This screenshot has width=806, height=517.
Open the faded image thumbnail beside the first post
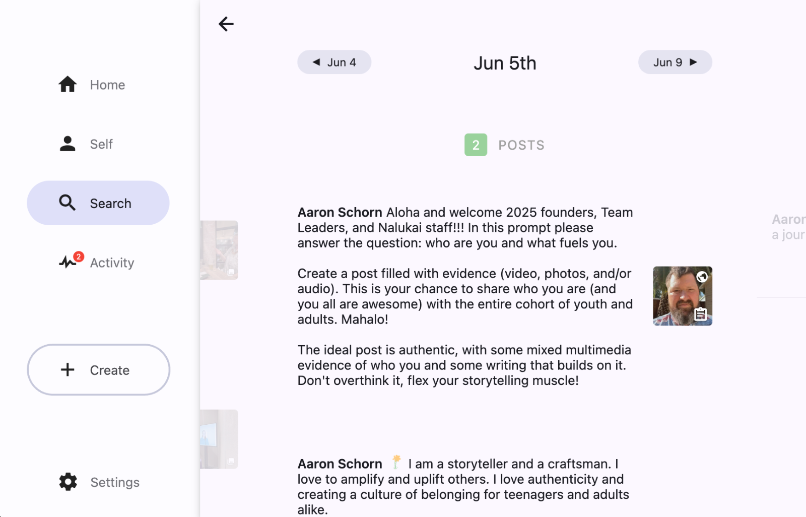(219, 250)
